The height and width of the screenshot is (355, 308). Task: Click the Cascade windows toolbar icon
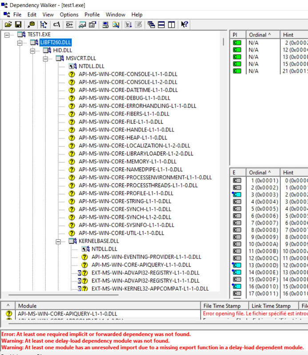pyautogui.click(x=151, y=24)
